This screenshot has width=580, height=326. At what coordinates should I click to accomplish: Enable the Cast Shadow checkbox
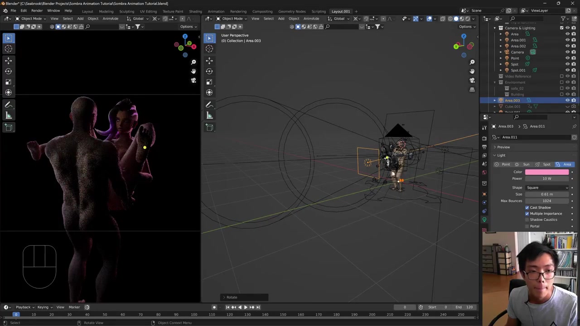tap(527, 207)
